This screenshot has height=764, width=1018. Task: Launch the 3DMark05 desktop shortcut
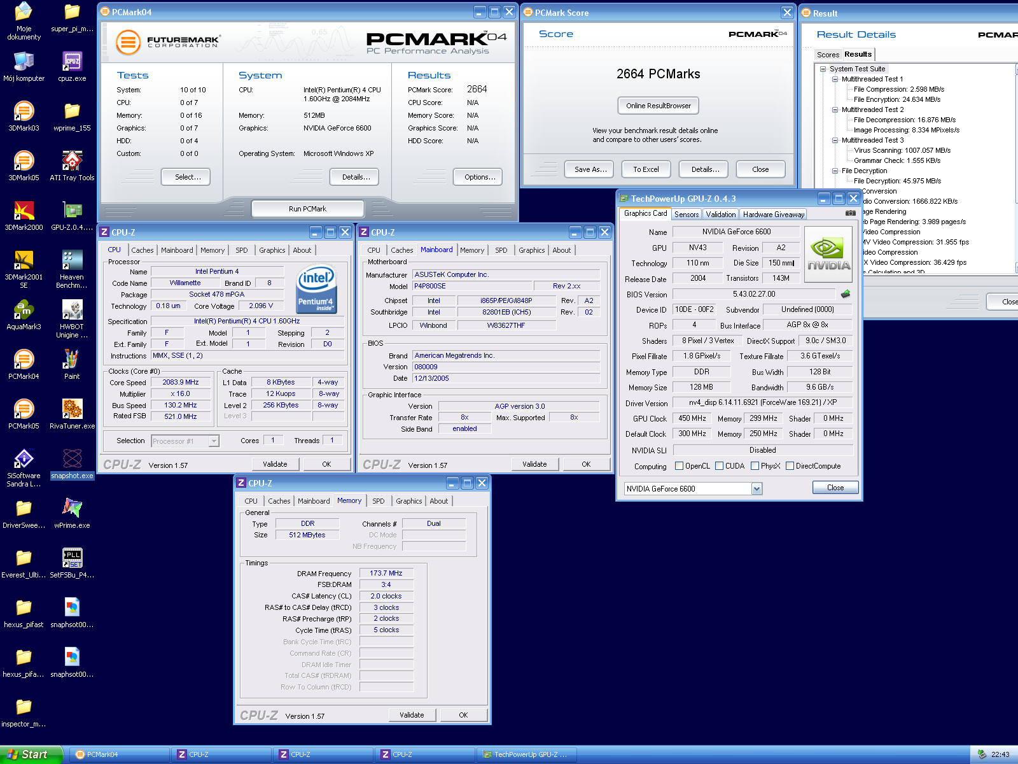pyautogui.click(x=24, y=166)
